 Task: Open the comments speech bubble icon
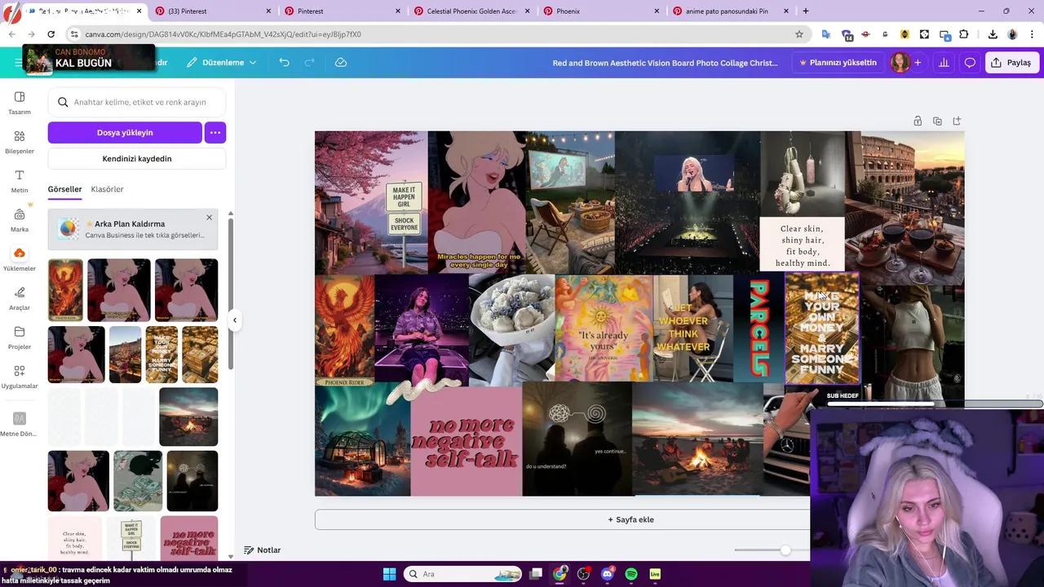[970, 62]
